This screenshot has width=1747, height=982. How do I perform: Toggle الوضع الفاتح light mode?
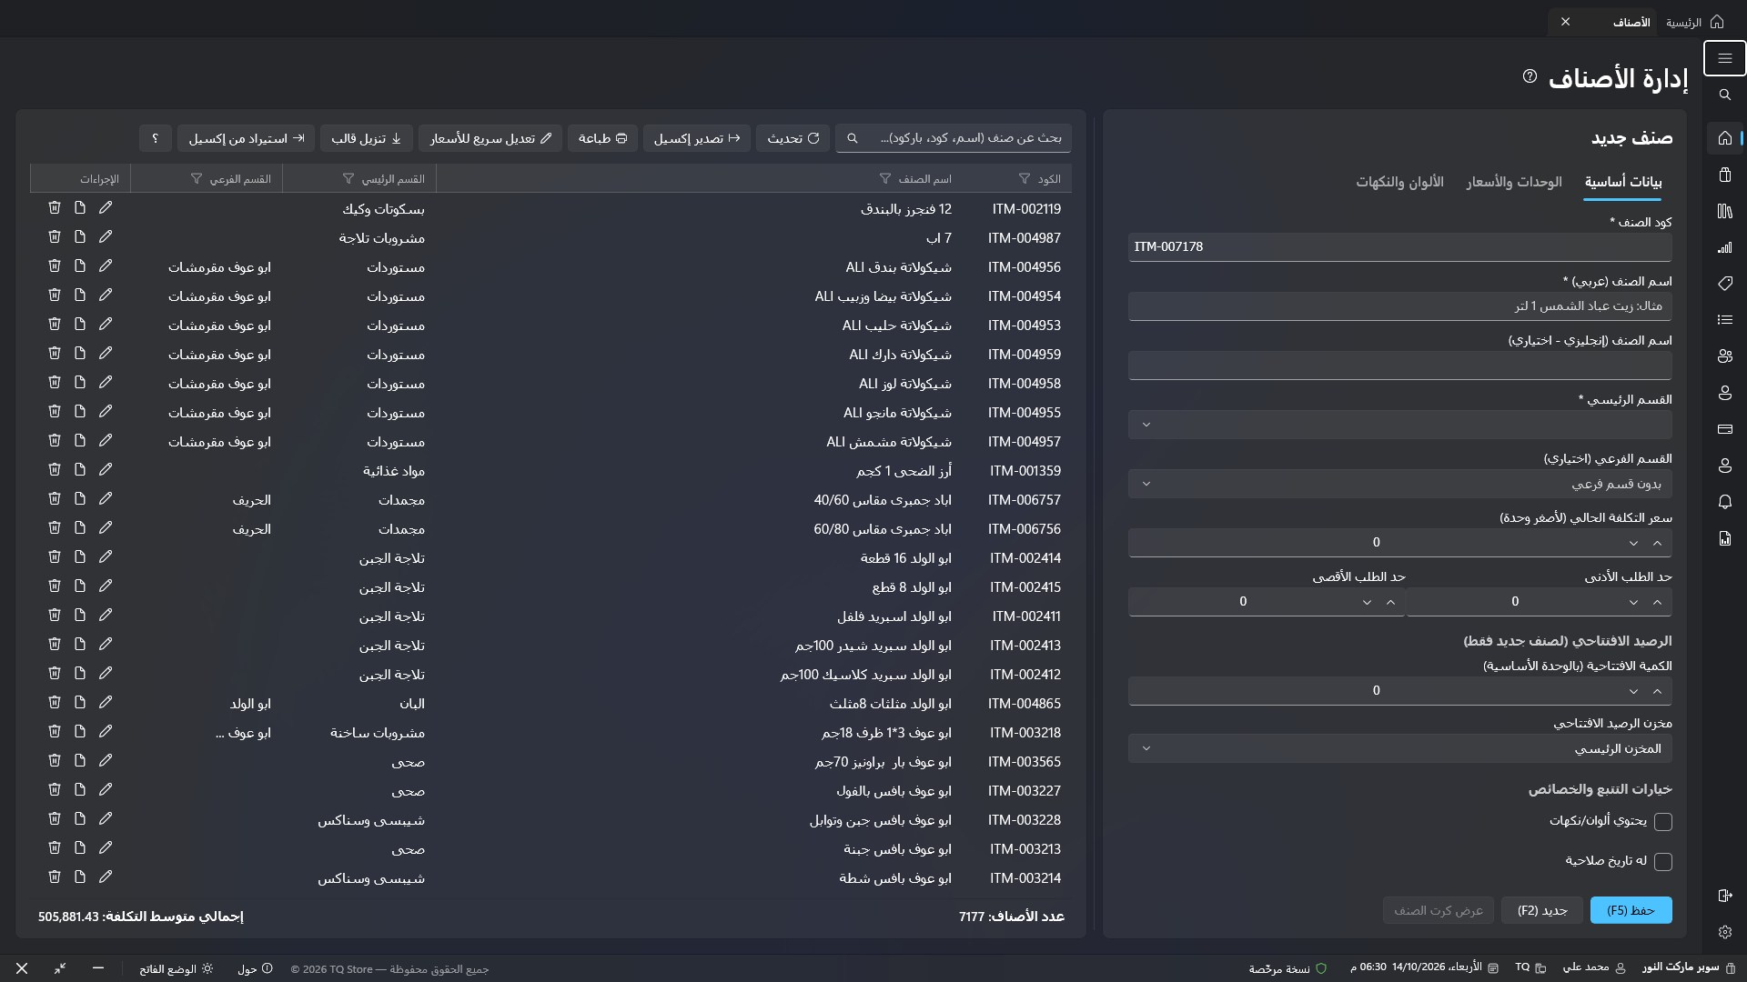[x=177, y=969]
